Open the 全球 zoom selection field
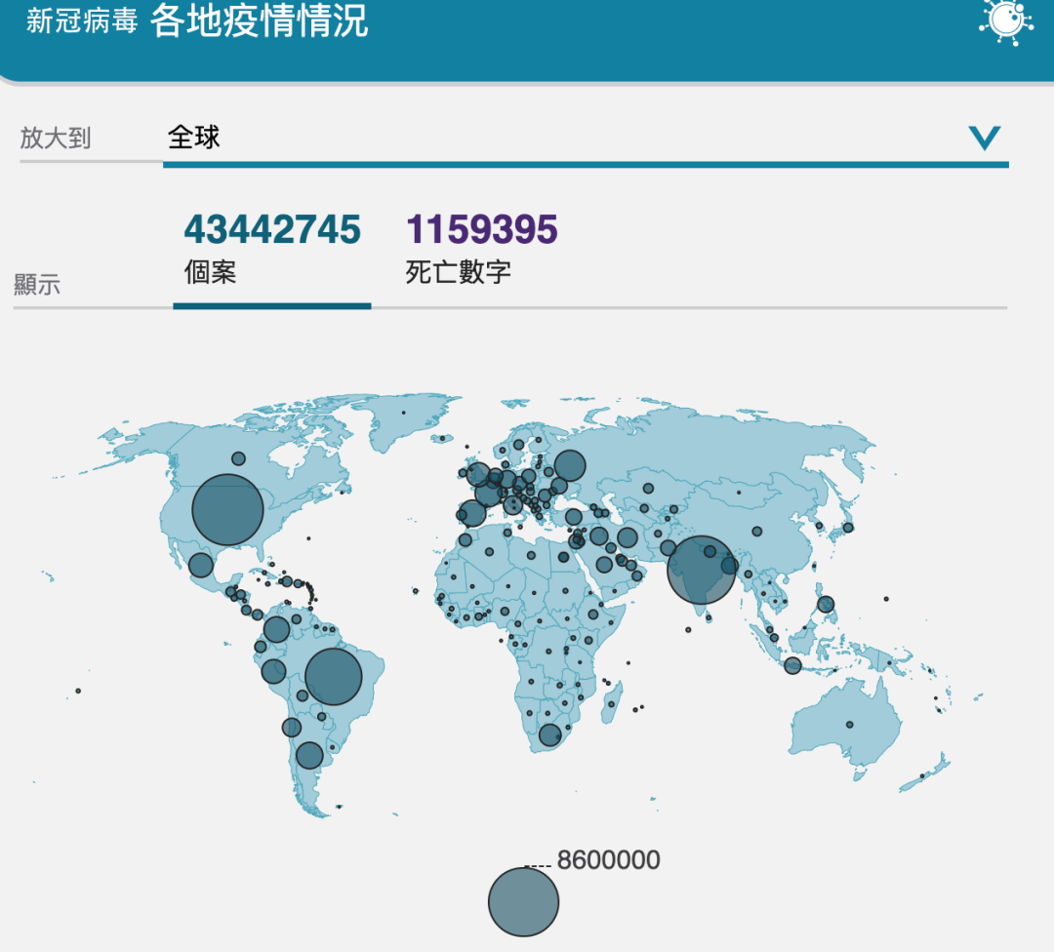 tap(566, 138)
